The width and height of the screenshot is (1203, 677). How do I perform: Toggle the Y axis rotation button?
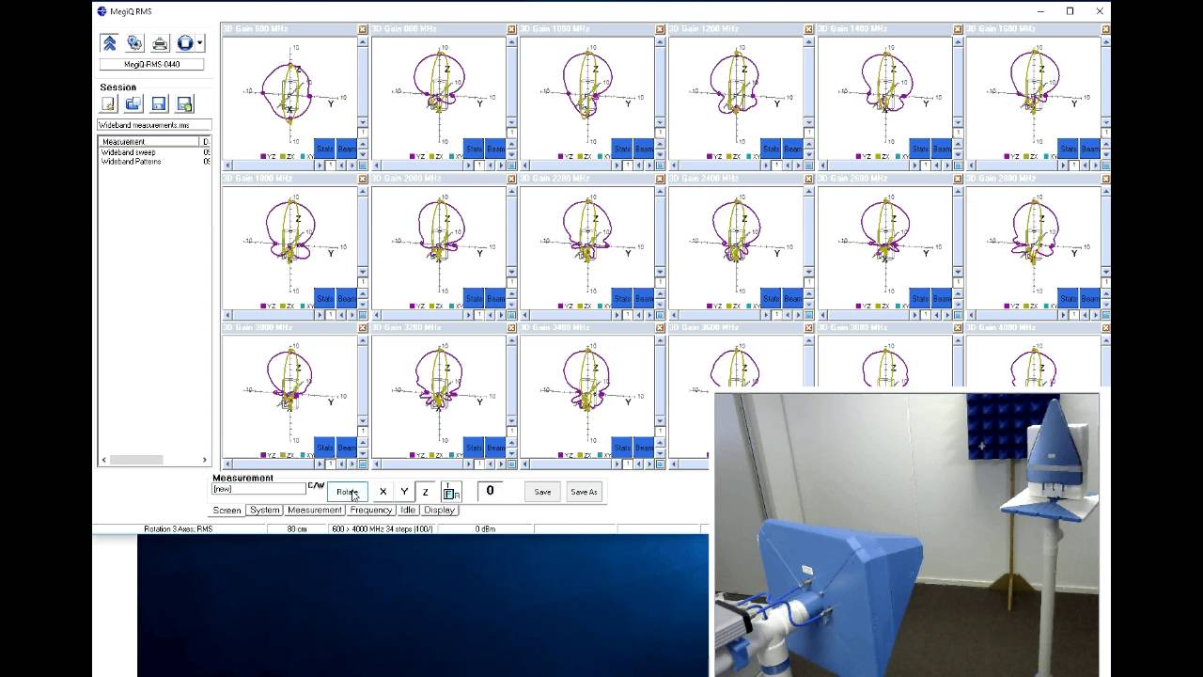[x=404, y=492]
